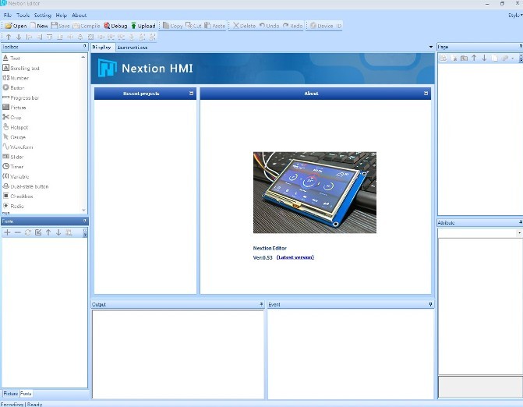
Task: Select the Picture component in the Toolbox
Action: (x=14, y=108)
